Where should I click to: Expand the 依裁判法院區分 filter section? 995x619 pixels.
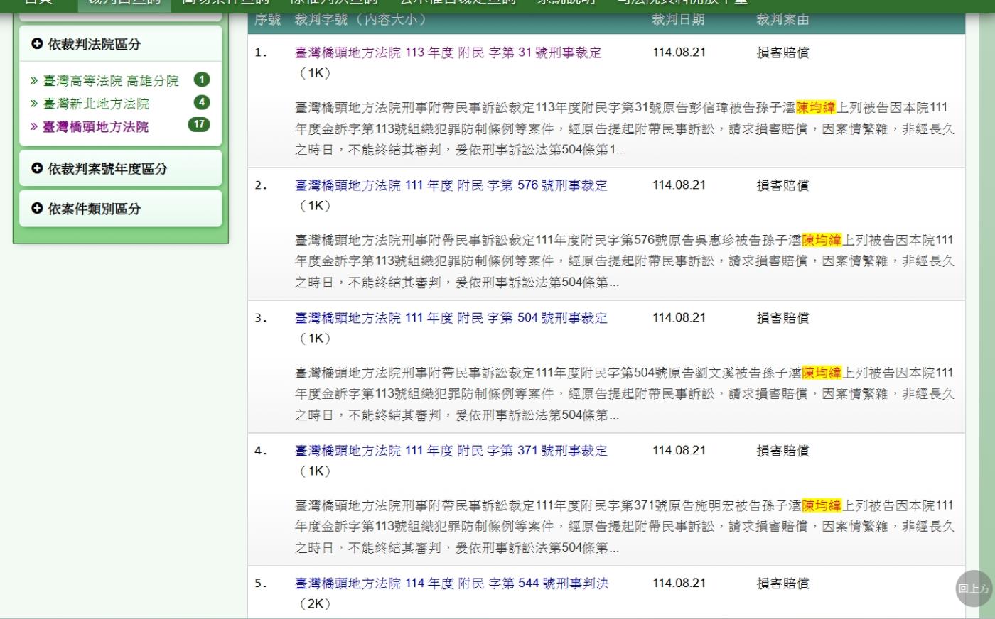pos(94,45)
